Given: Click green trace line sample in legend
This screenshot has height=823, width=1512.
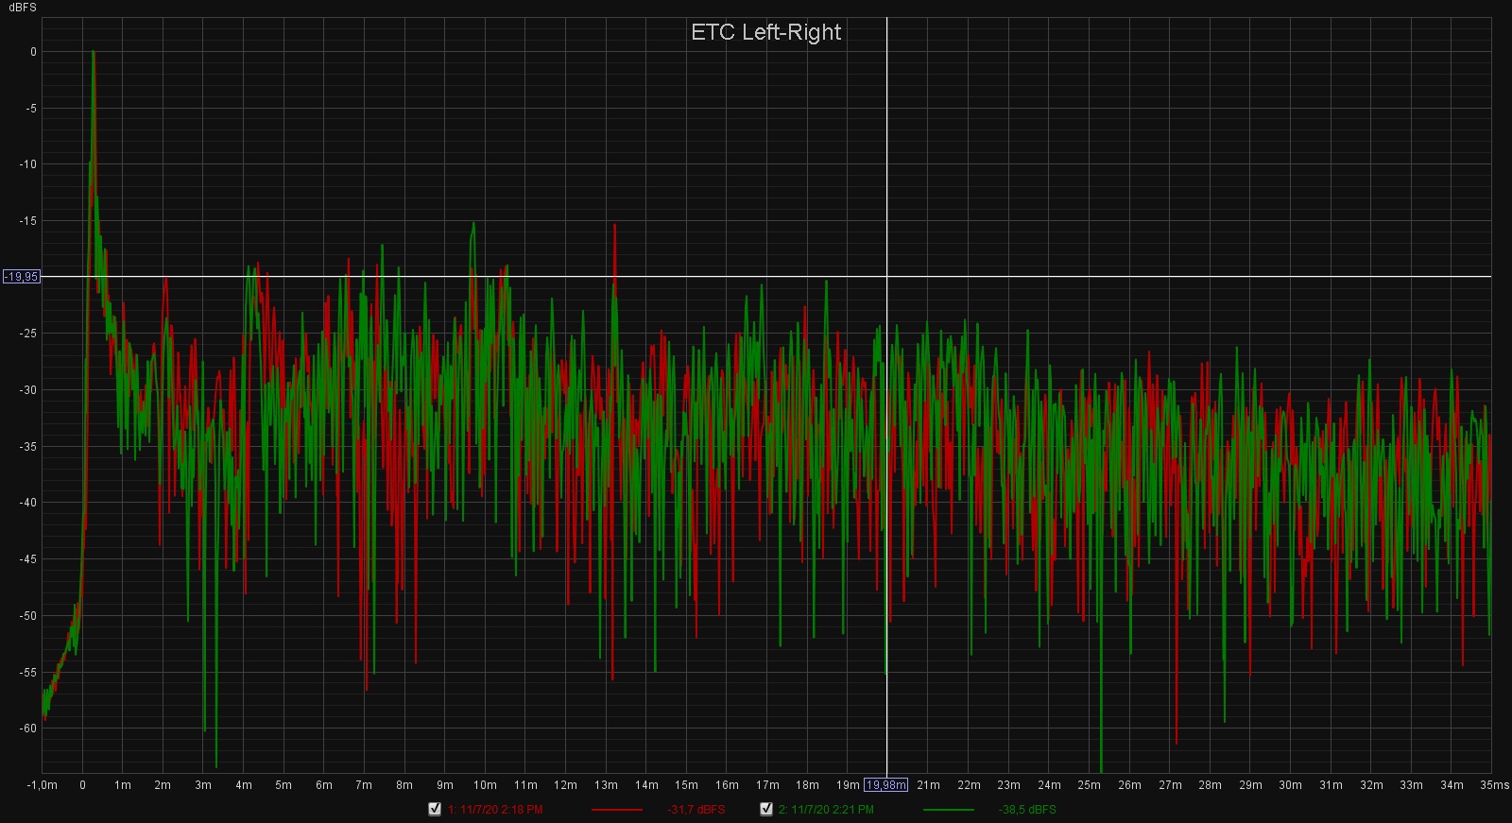Looking at the screenshot, I should pyautogui.click(x=948, y=810).
